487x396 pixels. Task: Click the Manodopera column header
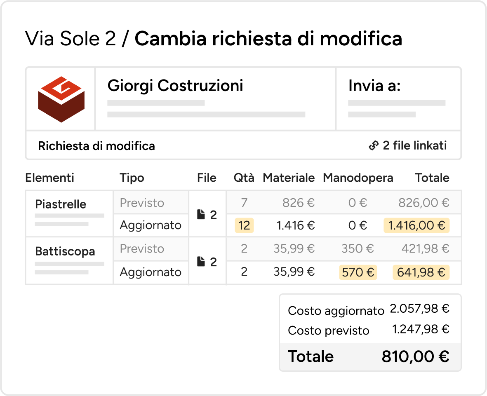point(358,178)
